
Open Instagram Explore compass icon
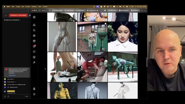tap(34, 36)
